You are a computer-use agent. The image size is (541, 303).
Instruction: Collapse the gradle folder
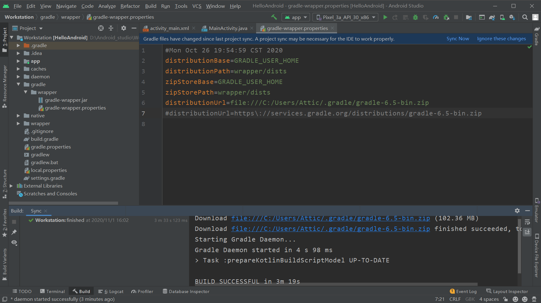18,84
